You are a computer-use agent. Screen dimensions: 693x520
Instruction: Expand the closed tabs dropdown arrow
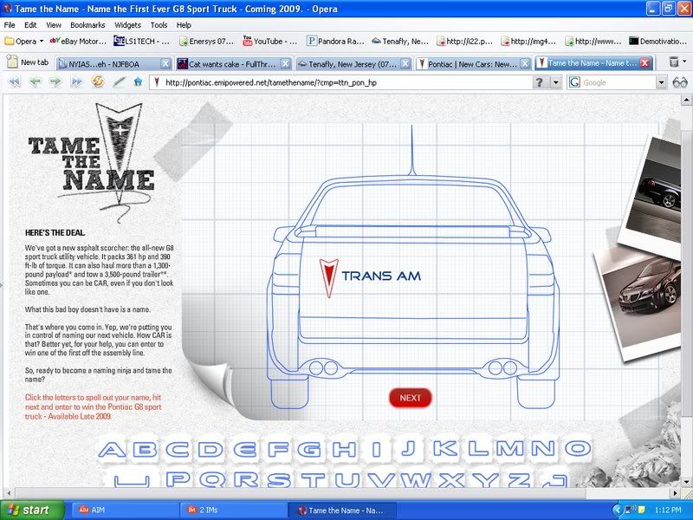pos(684,62)
